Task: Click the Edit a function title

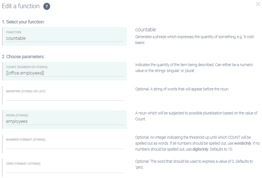Action: [x=20, y=6]
